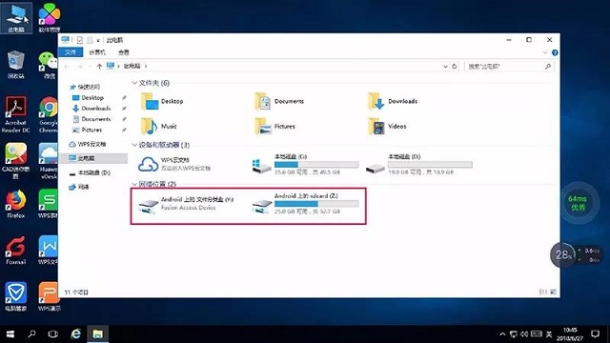Open Google Chrome desktop shortcut

pyautogui.click(x=49, y=114)
